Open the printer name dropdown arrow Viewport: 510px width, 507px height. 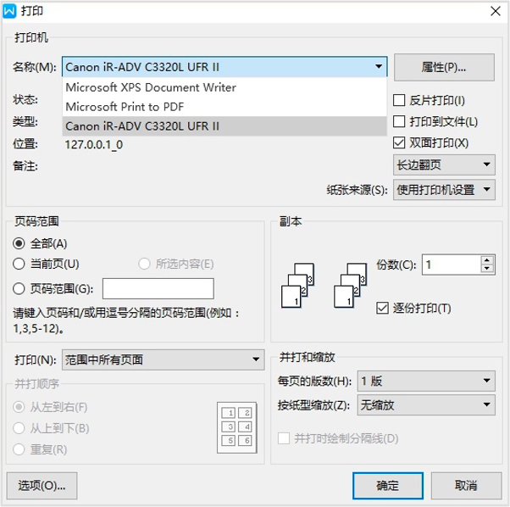point(379,67)
